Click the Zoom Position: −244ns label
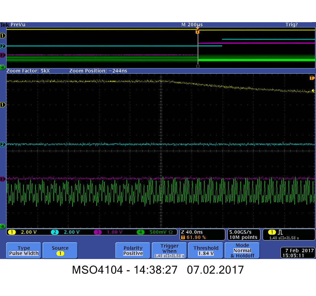 point(98,71)
